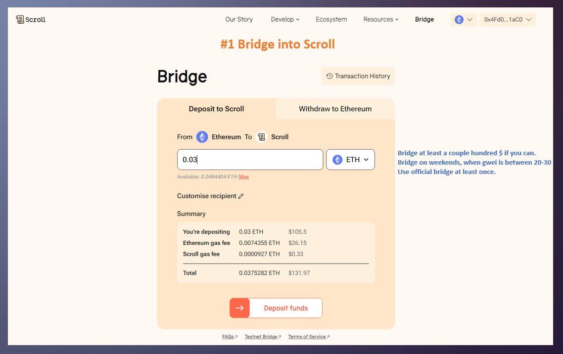Expand the Develop menu
563x354 pixels.
[285, 19]
